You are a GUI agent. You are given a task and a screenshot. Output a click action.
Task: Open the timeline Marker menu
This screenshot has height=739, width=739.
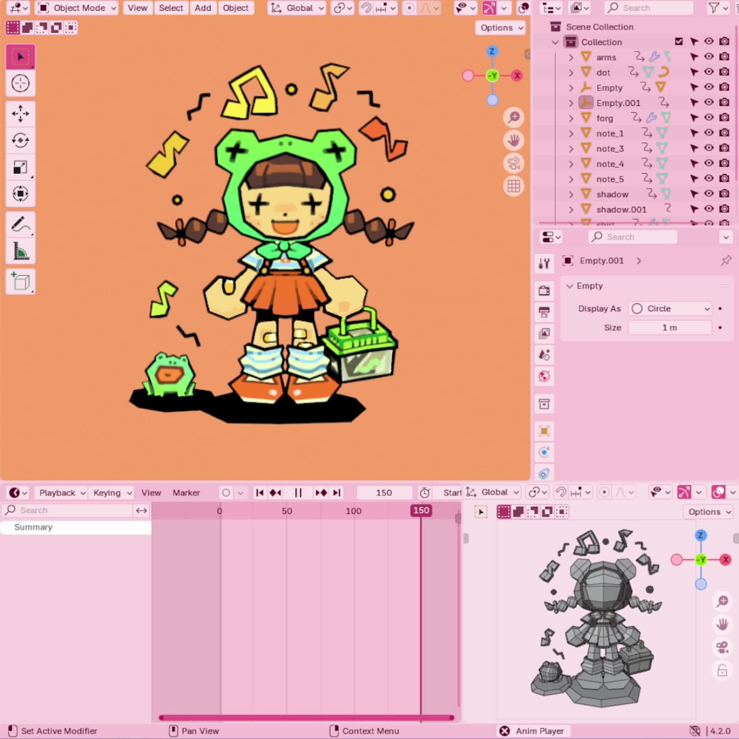pyautogui.click(x=186, y=493)
